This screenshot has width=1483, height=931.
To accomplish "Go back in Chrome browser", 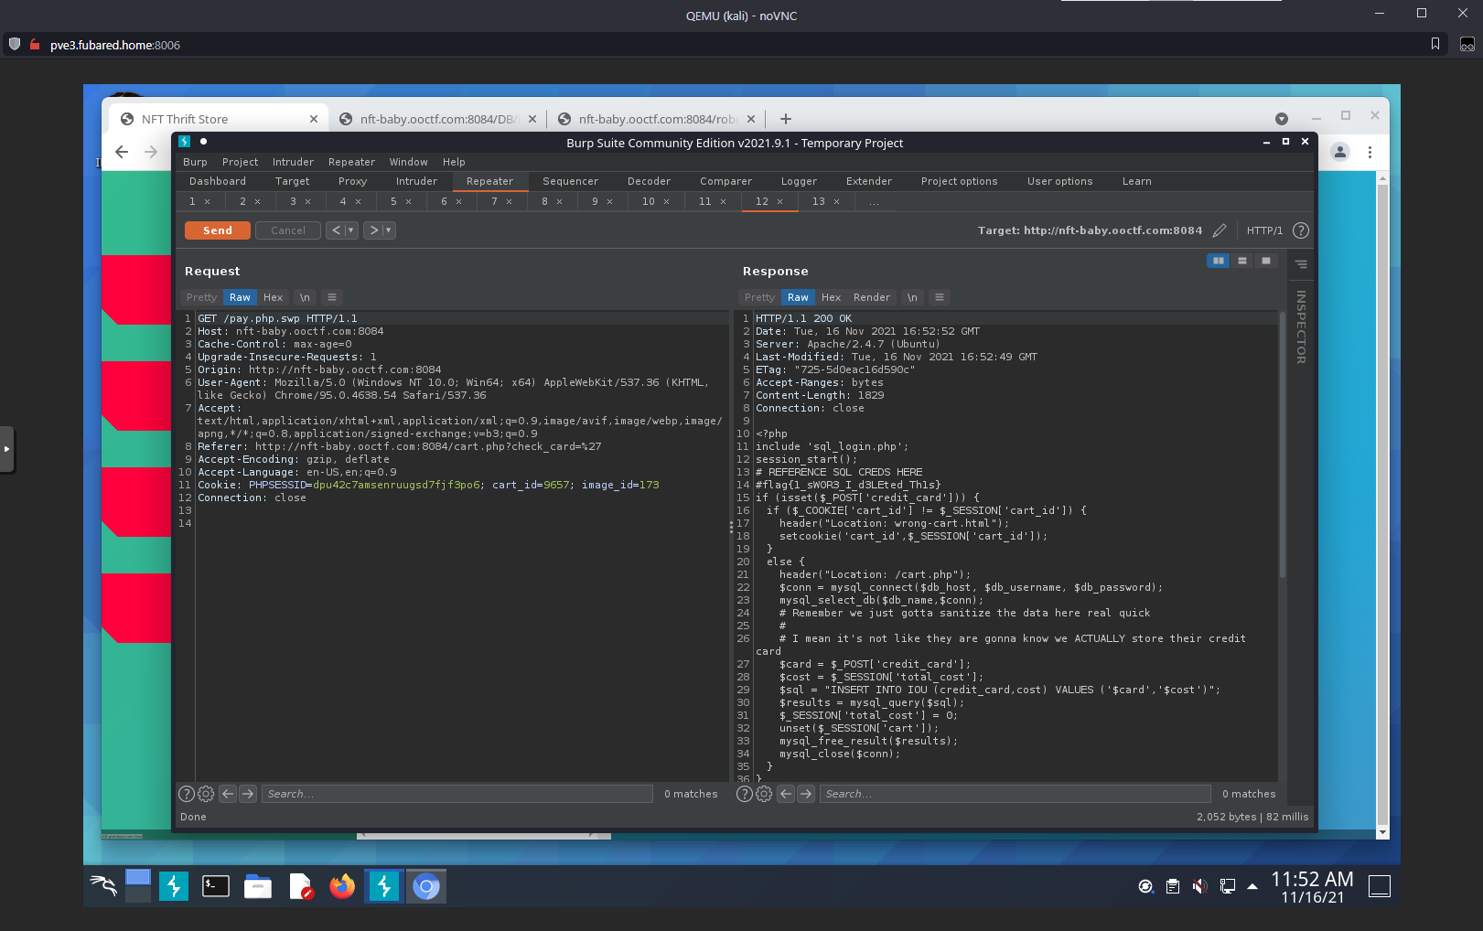I will click(122, 152).
